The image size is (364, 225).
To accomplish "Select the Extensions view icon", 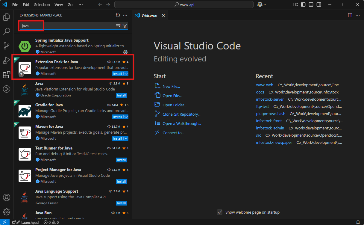I will pos(6,75).
